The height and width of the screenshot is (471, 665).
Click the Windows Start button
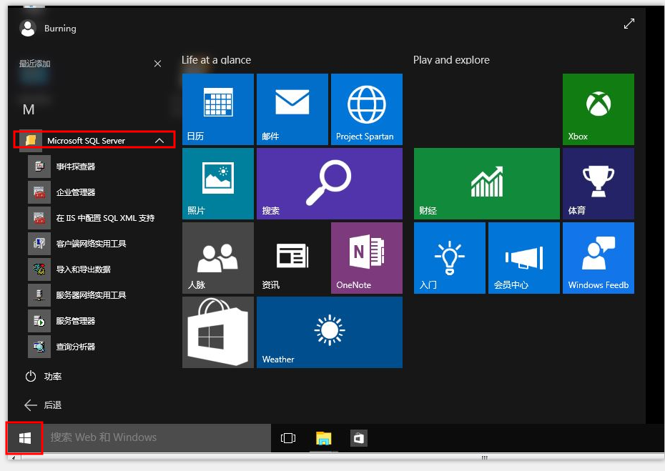[x=24, y=438]
